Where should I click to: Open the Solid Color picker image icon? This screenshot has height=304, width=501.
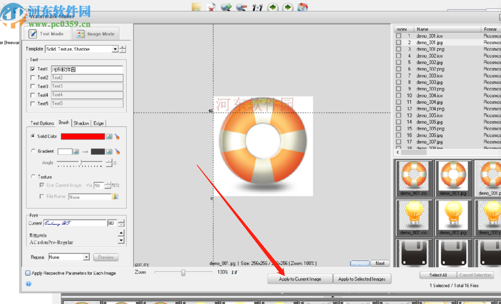pos(109,137)
